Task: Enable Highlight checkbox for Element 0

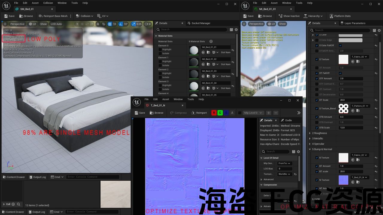Action: pyautogui.click(x=160, y=50)
